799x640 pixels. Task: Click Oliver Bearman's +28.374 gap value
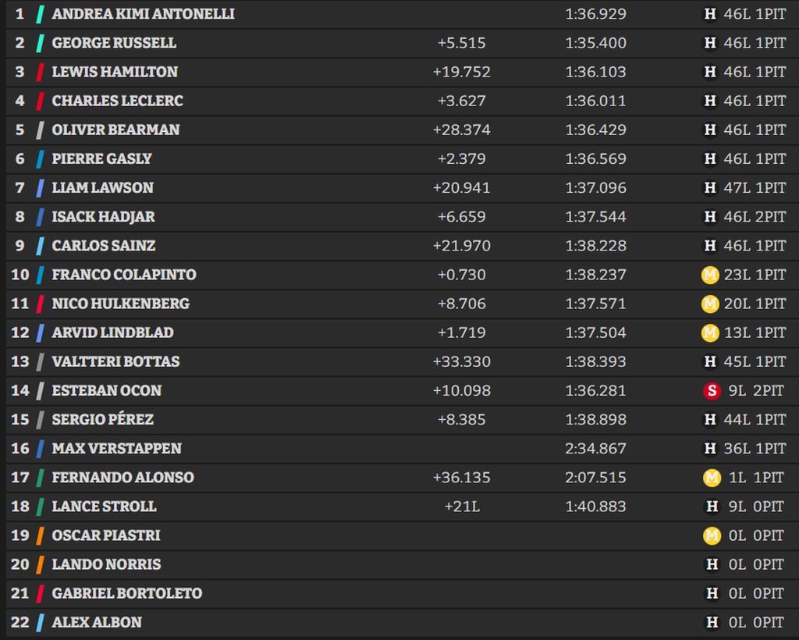[461, 130]
